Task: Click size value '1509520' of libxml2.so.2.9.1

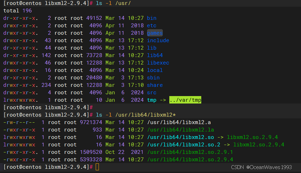Action: (91, 152)
